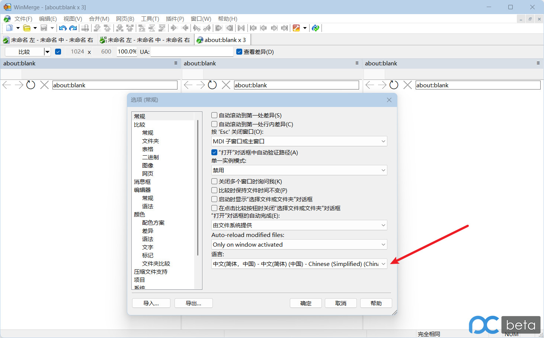The height and width of the screenshot is (338, 544).
Task: Click the Auto Merge toolbar icon
Action: pyautogui.click(x=241, y=28)
